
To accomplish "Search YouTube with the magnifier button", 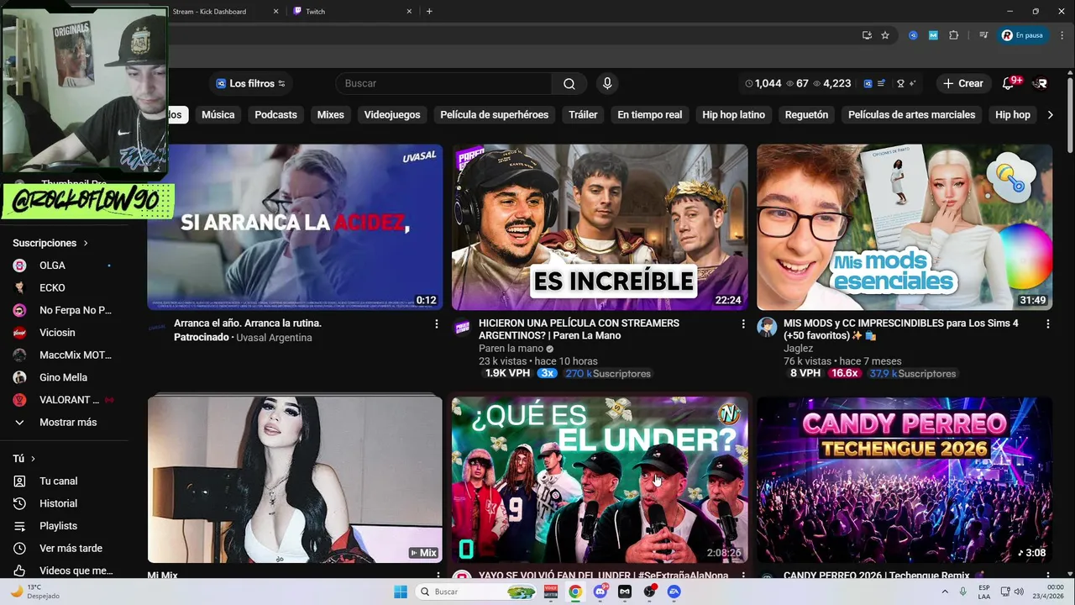I will (569, 83).
